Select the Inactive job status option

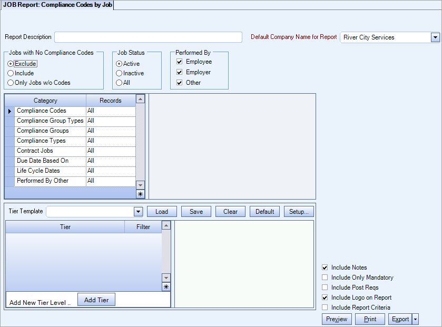[120, 72]
